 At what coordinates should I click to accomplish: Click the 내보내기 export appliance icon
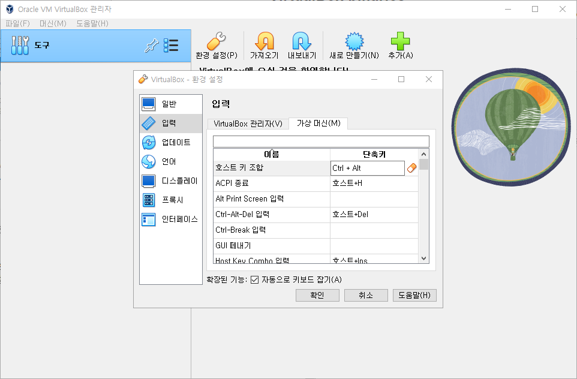pyautogui.click(x=302, y=46)
